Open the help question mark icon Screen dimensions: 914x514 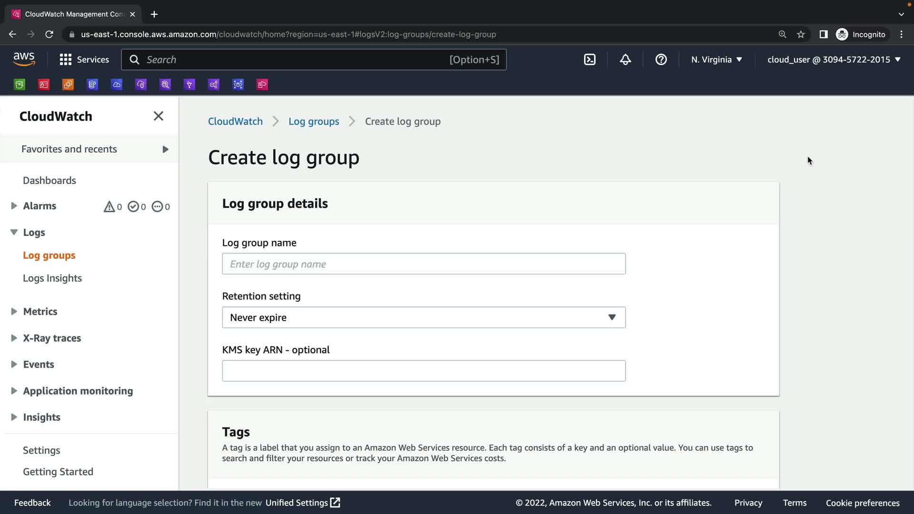[x=661, y=59]
